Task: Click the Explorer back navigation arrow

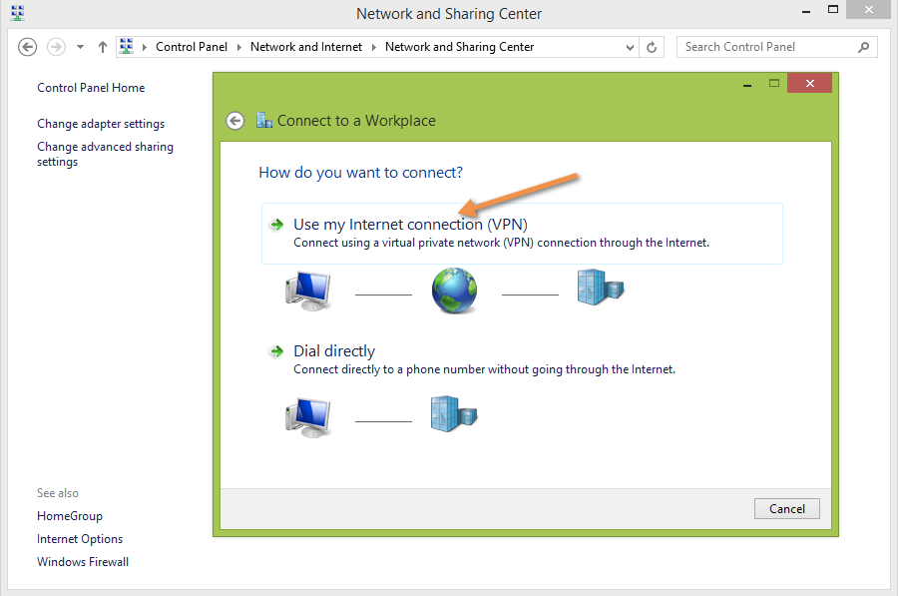Action: tap(28, 47)
